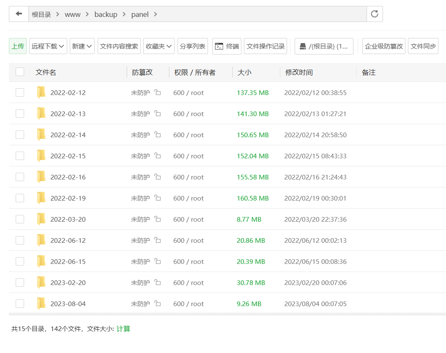Open the 终端 terminal button

(x=227, y=46)
